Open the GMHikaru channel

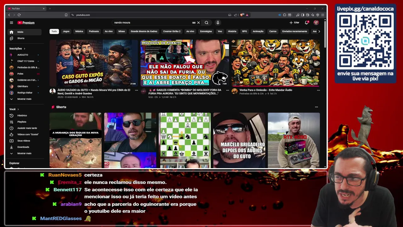click(25, 86)
